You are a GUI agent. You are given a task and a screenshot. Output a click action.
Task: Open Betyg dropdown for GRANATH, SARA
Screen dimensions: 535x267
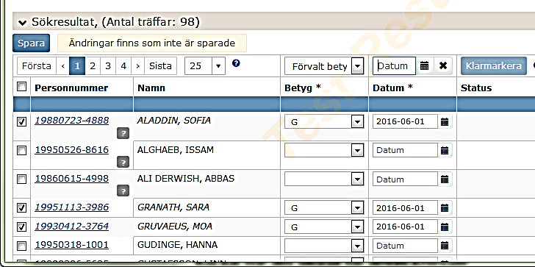(x=324, y=207)
